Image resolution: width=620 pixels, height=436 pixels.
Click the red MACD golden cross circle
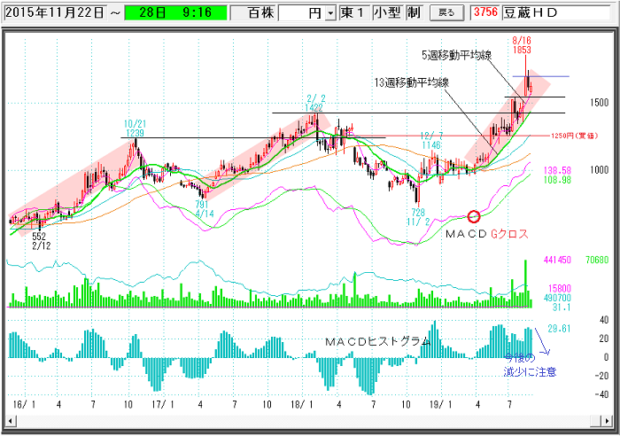pyautogui.click(x=473, y=216)
